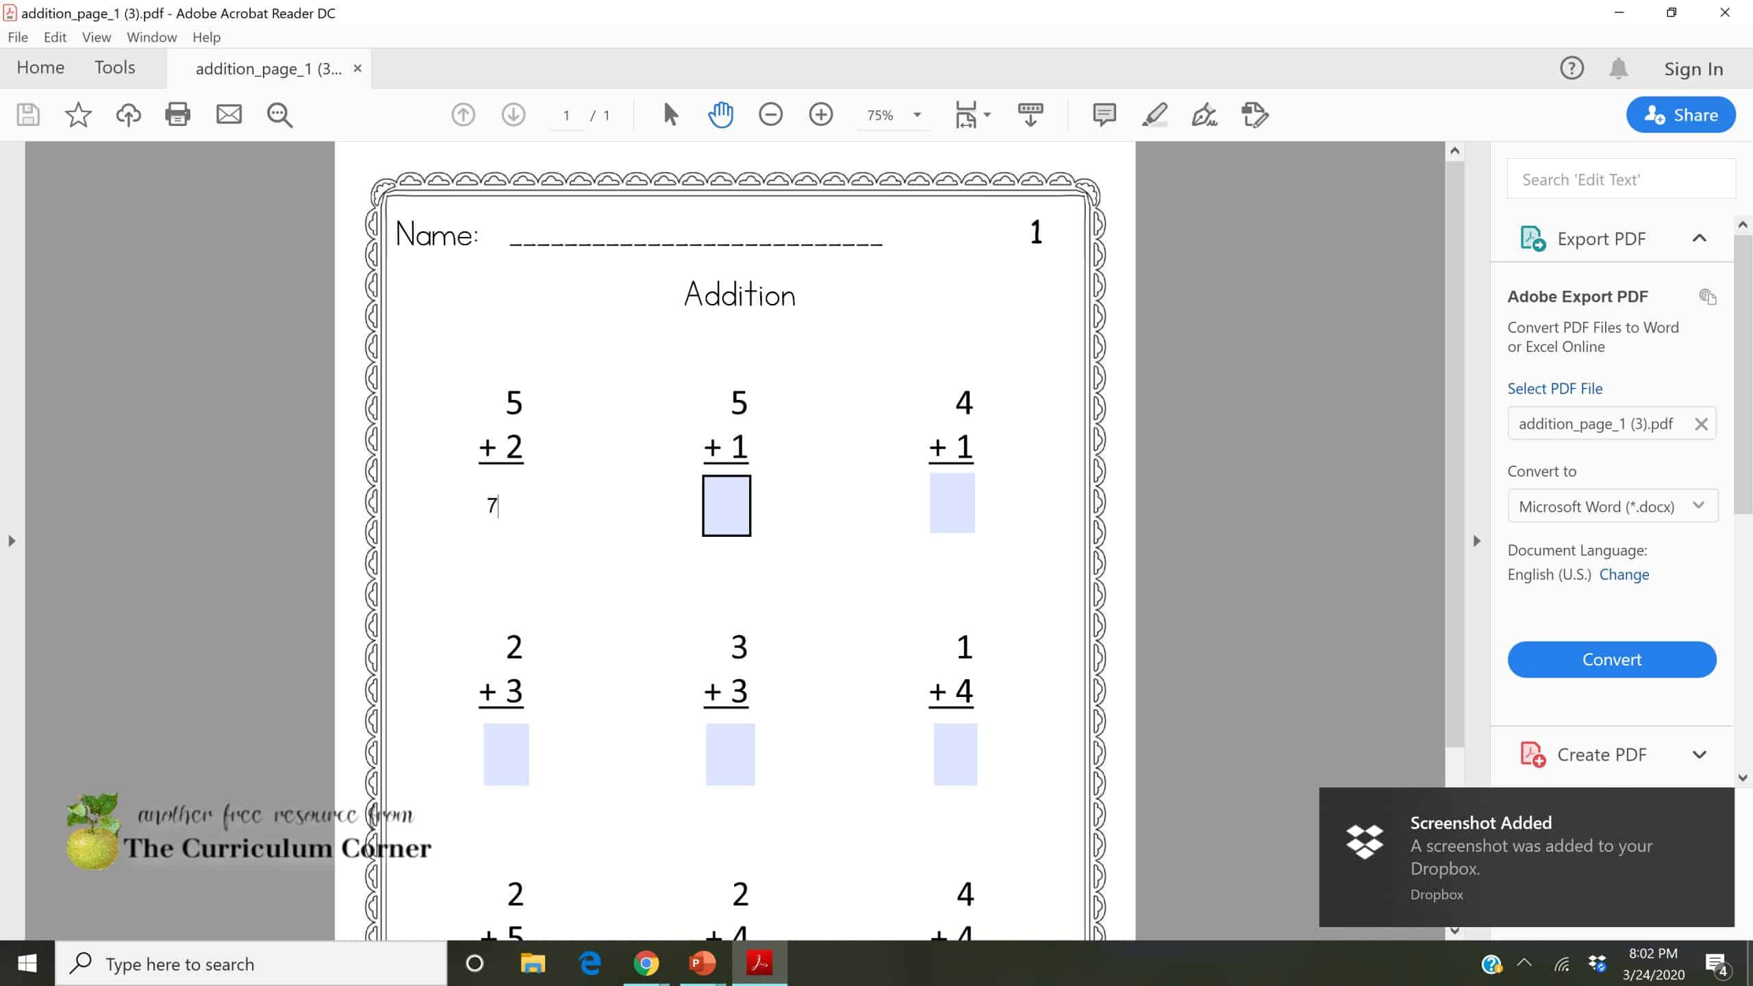Open the Add comment sticky note tool

1104,114
